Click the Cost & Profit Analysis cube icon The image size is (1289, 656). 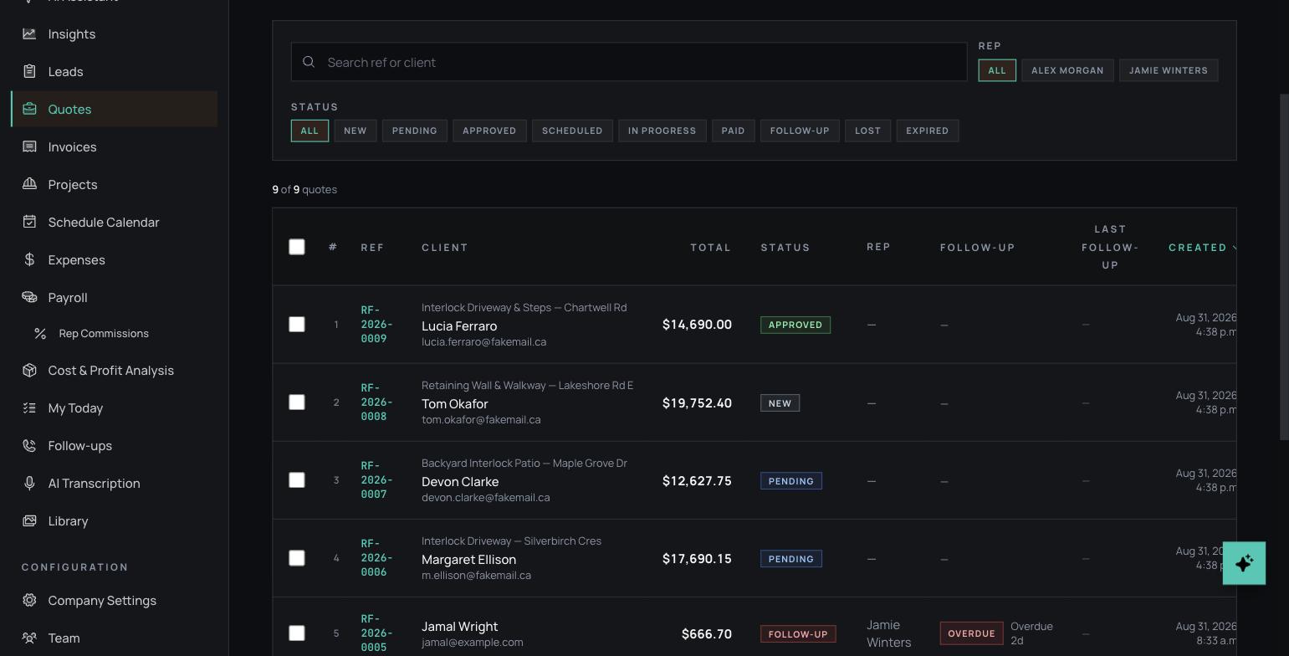coord(29,371)
